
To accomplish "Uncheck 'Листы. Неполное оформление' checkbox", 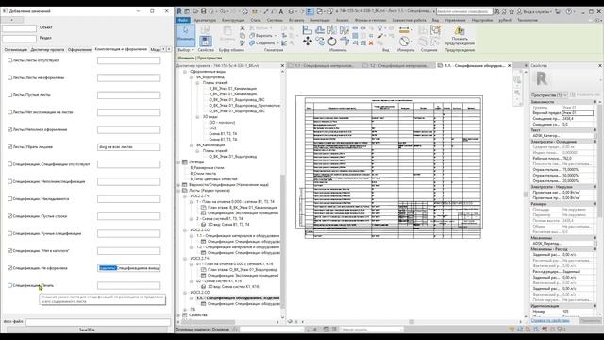I will (x=9, y=129).
